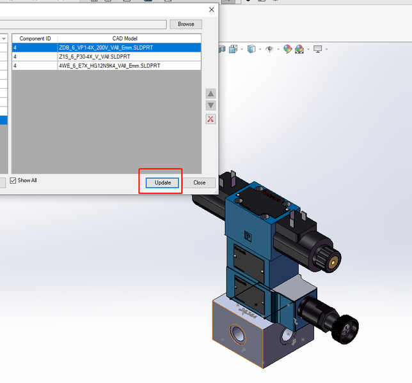The image size is (412, 383).
Task: Expand the View Orientation dropdown arrow
Action: pos(242,49)
